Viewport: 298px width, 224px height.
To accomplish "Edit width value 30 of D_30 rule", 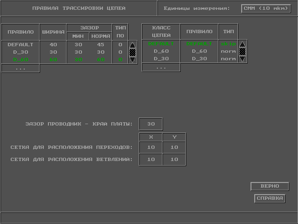I will (53, 52).
